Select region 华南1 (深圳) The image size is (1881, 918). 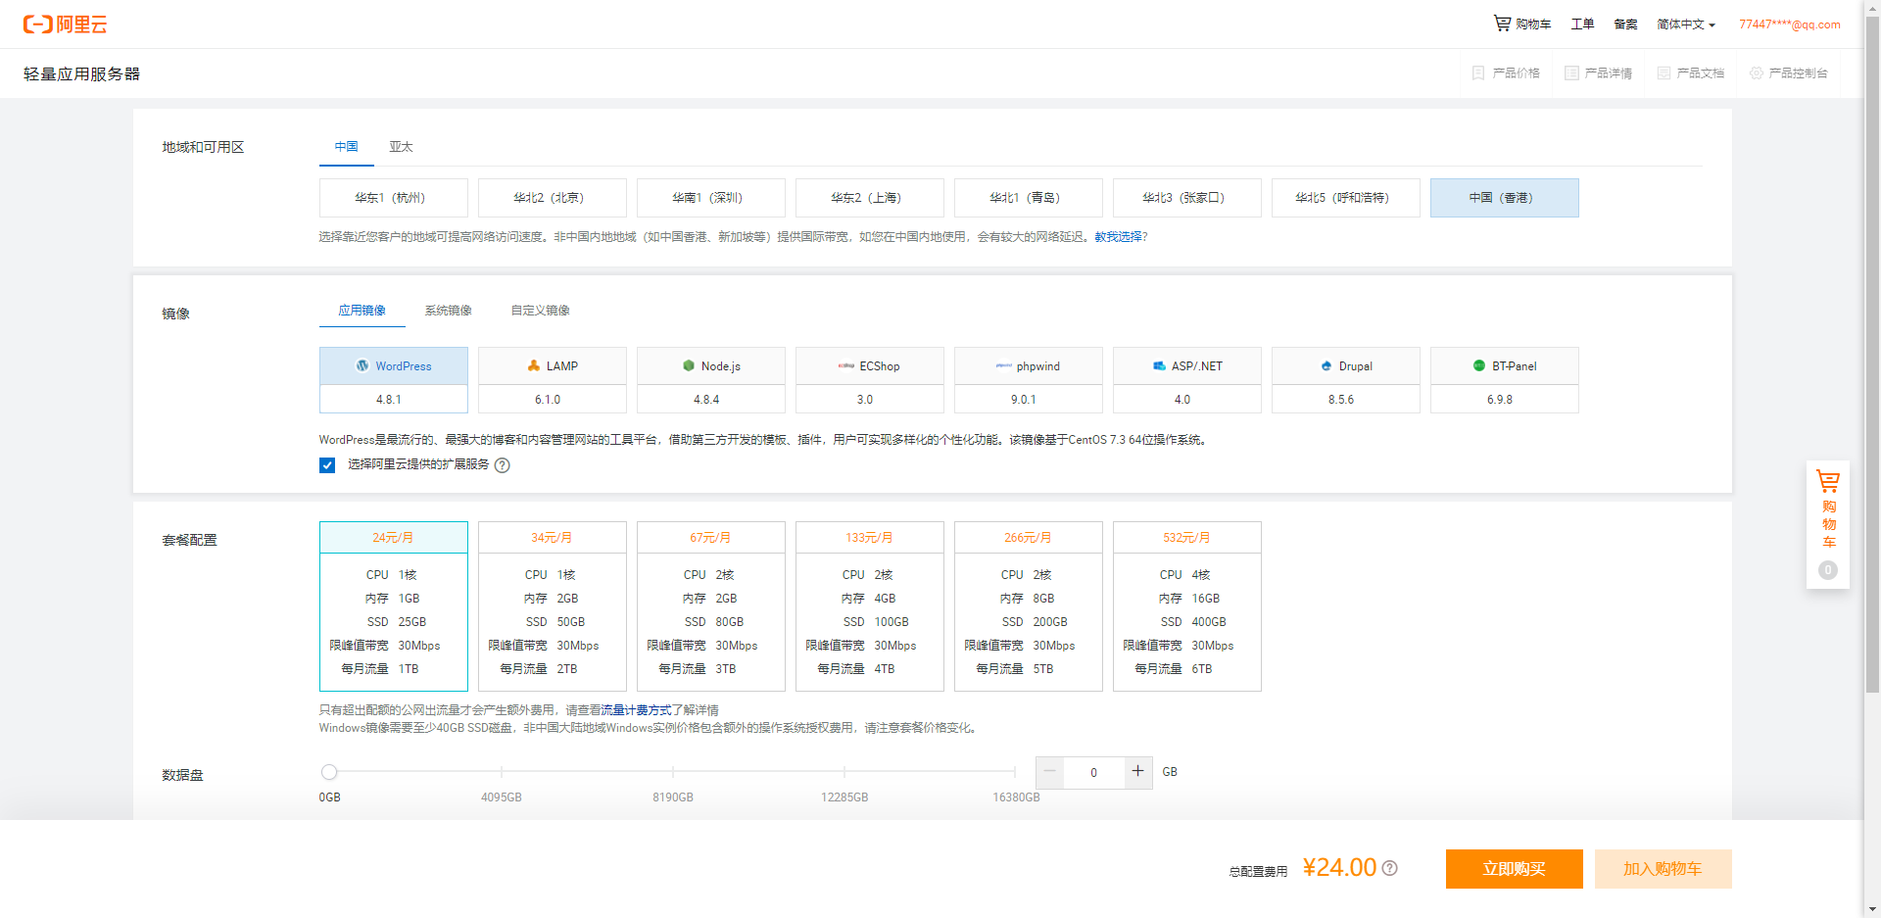(x=711, y=198)
